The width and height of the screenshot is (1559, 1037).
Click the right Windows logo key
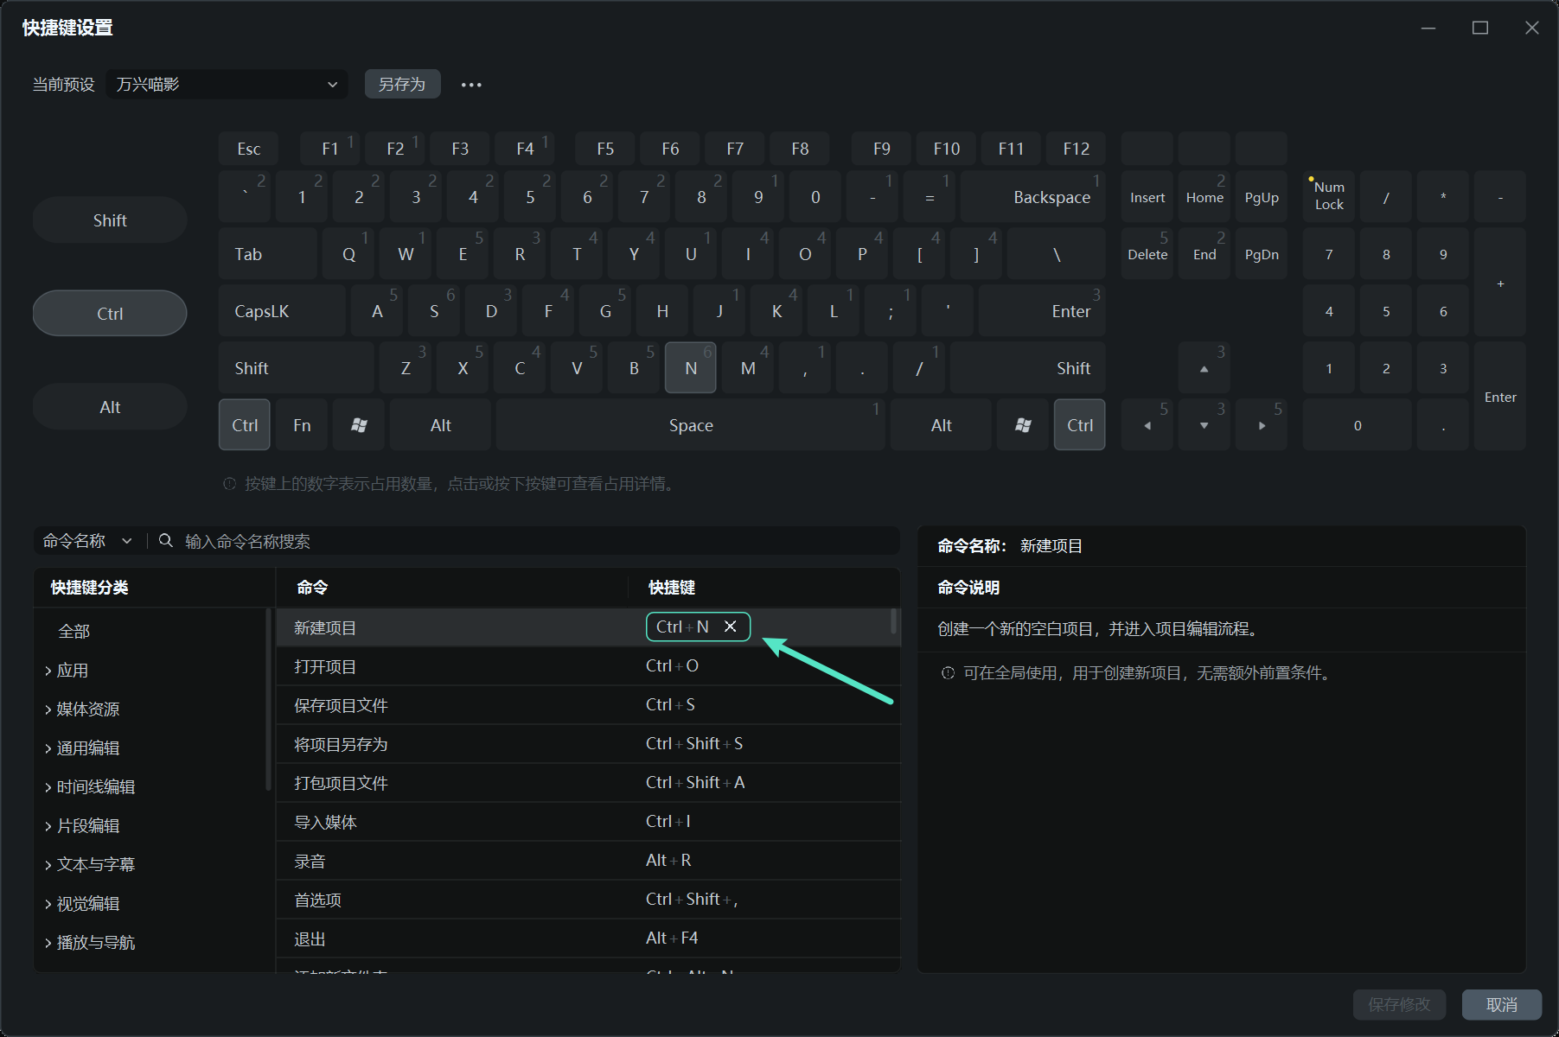1023,425
